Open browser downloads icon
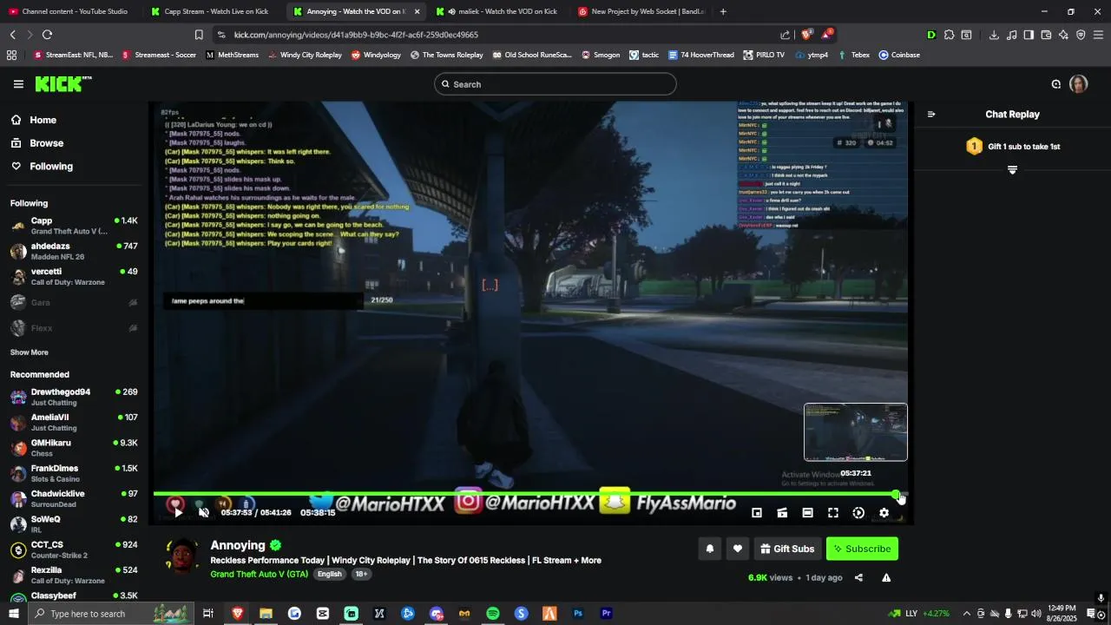The height and width of the screenshot is (625, 1111). coord(994,35)
